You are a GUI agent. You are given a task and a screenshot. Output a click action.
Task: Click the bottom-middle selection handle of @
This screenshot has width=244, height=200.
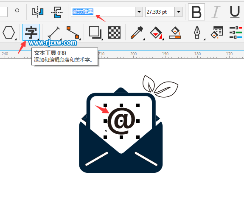point(121,137)
